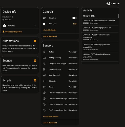
Task: Show the +22 disabled entities in Sensors
Action: point(51,116)
